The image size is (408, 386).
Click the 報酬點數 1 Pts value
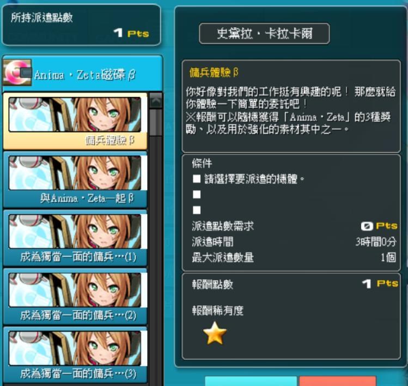point(380,284)
